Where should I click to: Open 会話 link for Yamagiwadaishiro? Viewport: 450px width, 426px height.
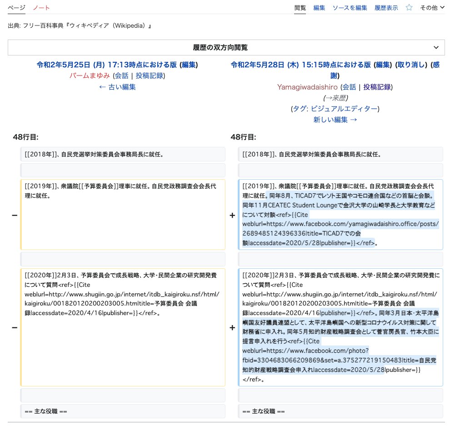click(x=349, y=87)
